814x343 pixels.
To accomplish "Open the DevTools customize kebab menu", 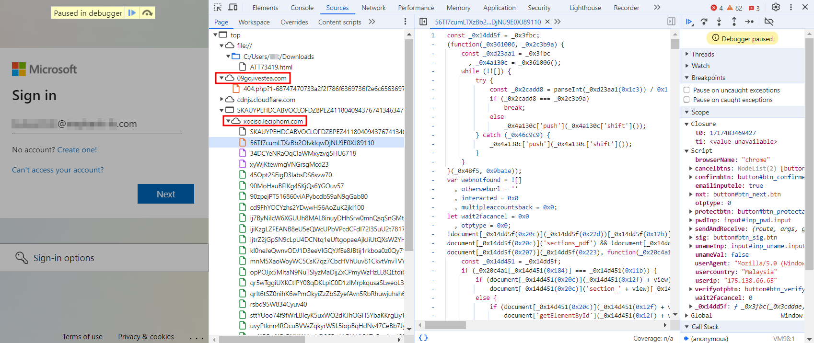I will (791, 7).
